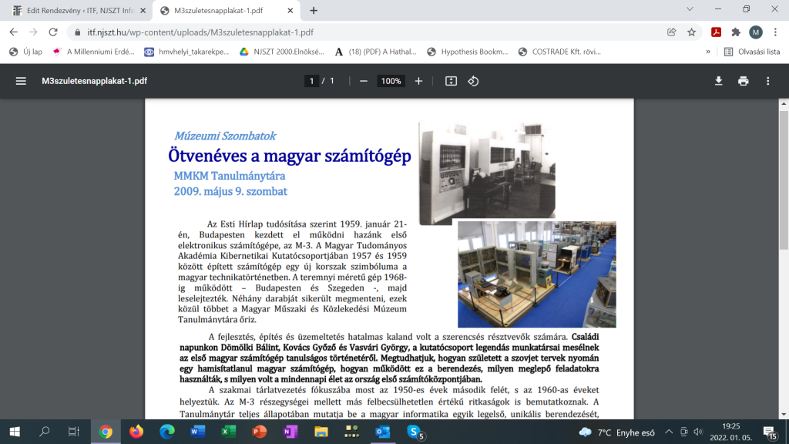Open the volume control in system tray
The width and height of the screenshot is (789, 444).
click(x=698, y=432)
